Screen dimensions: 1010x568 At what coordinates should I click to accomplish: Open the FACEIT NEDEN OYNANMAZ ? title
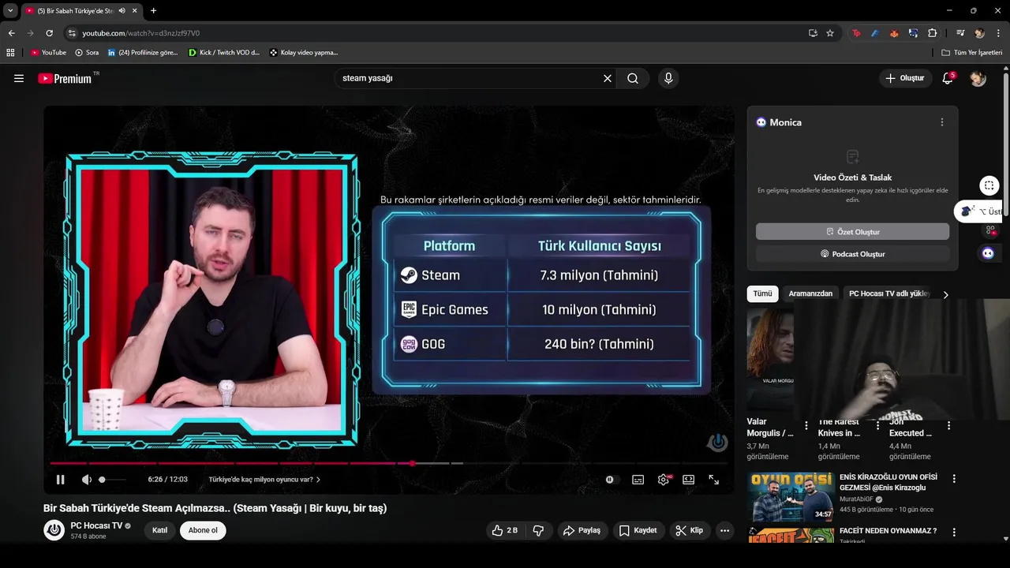point(888,531)
